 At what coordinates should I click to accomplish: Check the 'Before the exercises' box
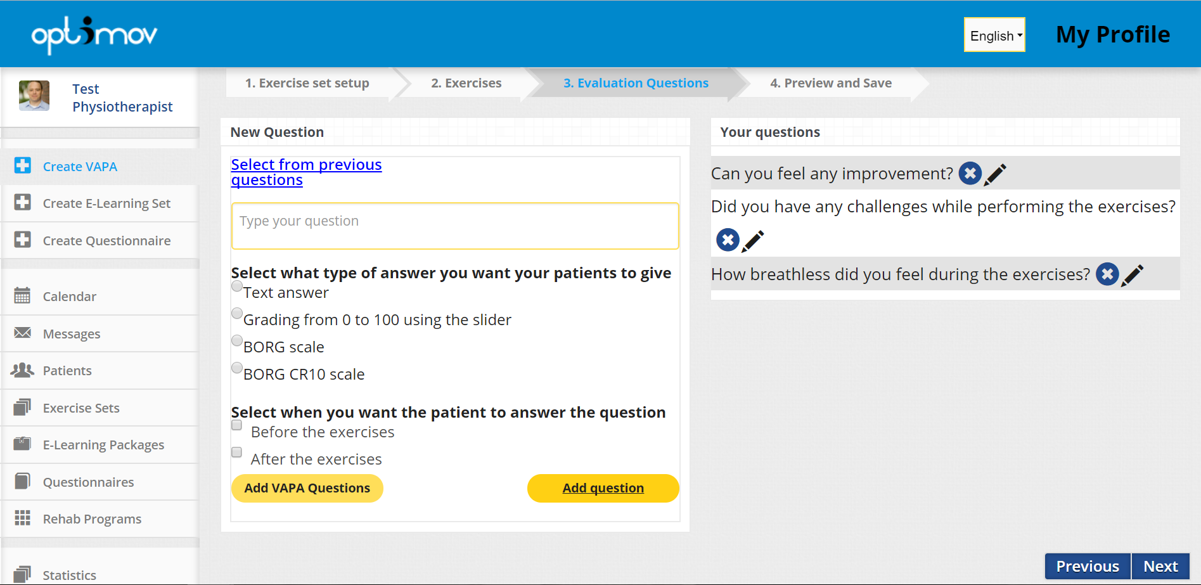point(237,425)
